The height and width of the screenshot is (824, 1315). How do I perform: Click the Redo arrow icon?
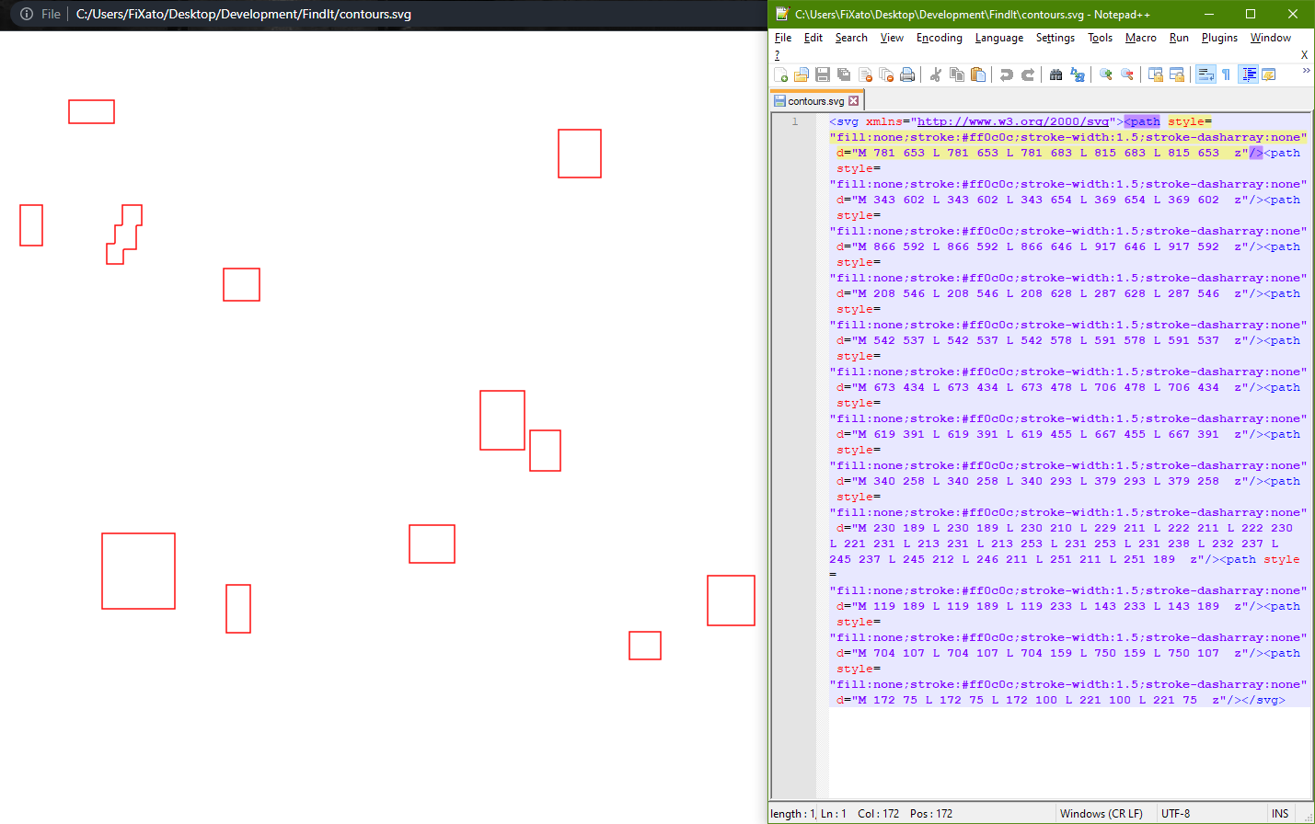click(x=1028, y=75)
